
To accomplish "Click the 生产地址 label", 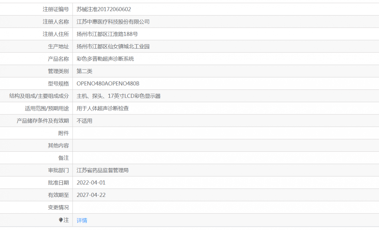I will [x=58, y=46].
